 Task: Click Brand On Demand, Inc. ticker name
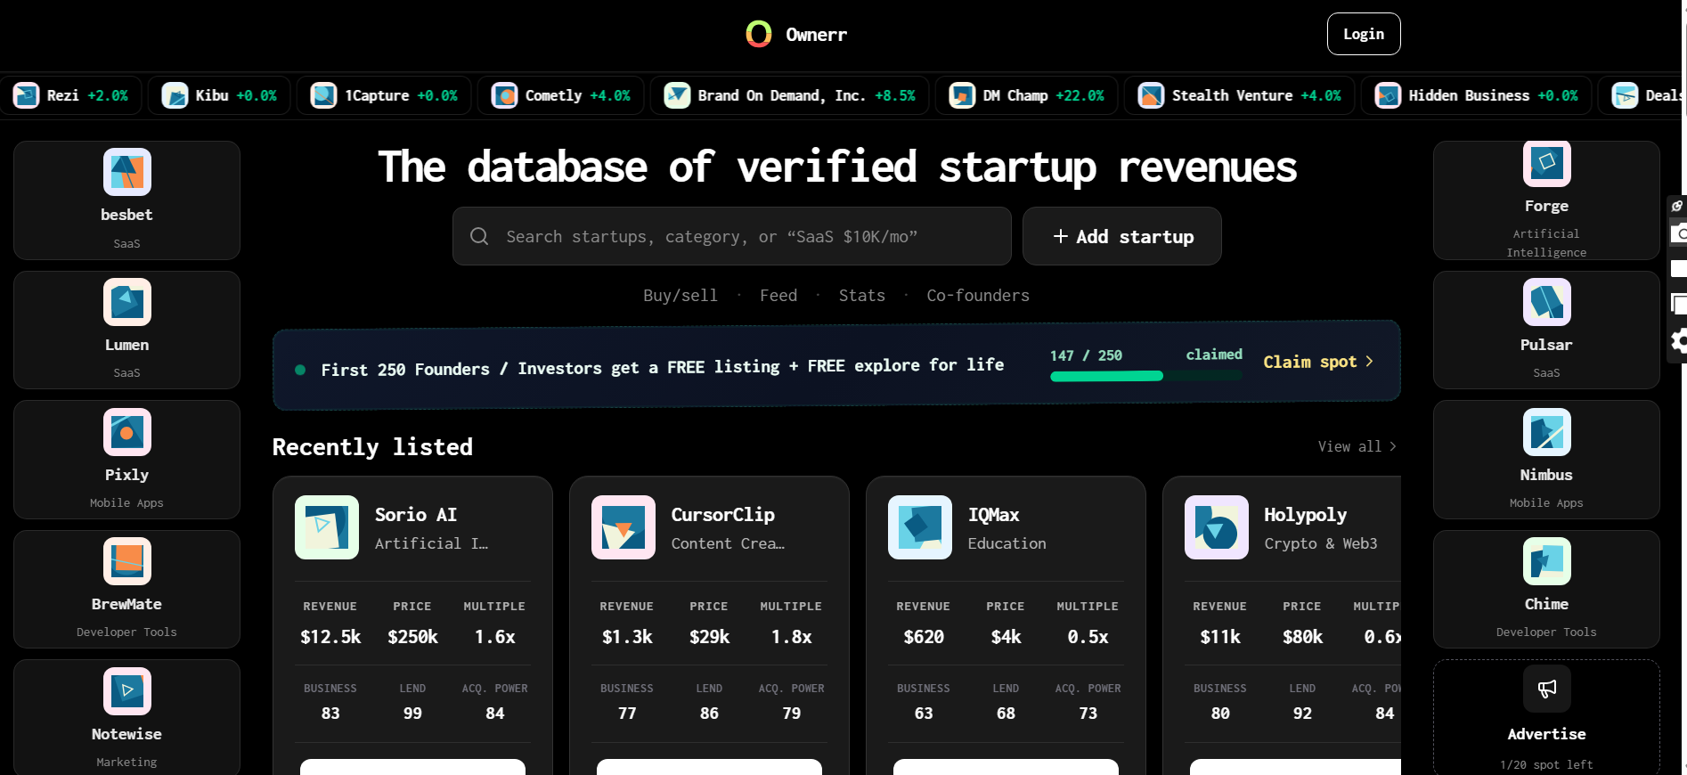[x=781, y=95]
